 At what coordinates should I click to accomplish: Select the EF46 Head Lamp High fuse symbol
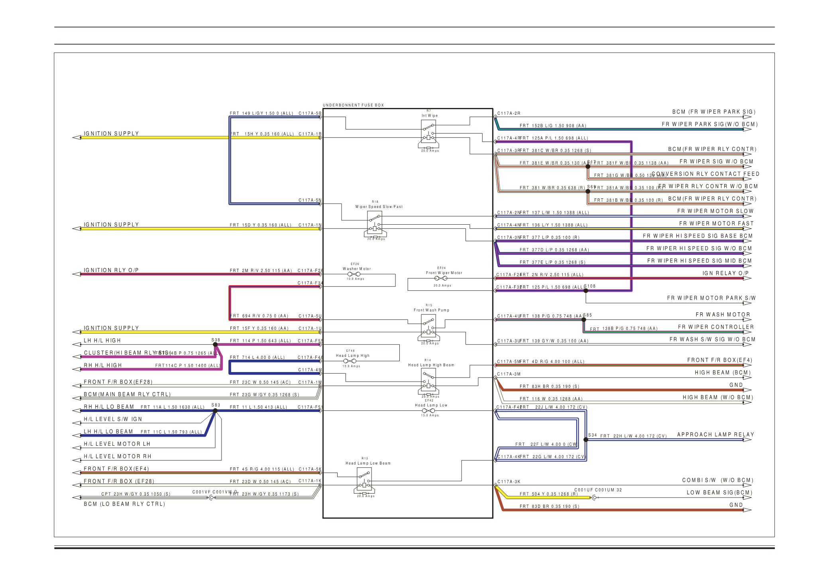pyautogui.click(x=350, y=361)
